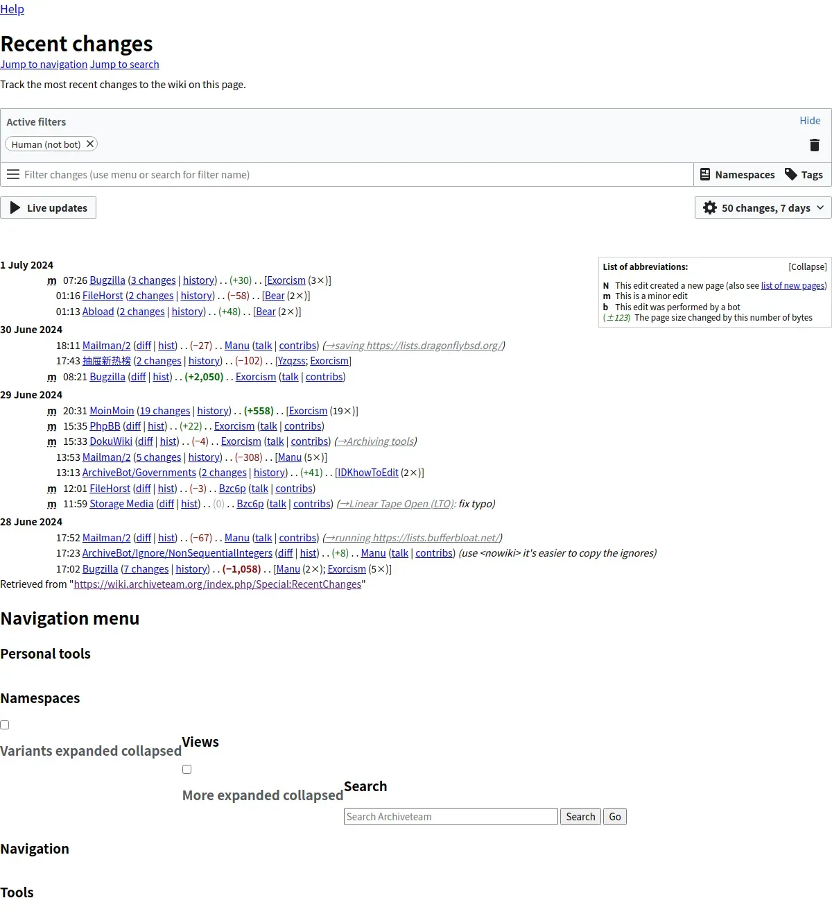This screenshot has width=832, height=914.
Task: Open the 抽屉新热榜 page link
Action: coord(107,361)
